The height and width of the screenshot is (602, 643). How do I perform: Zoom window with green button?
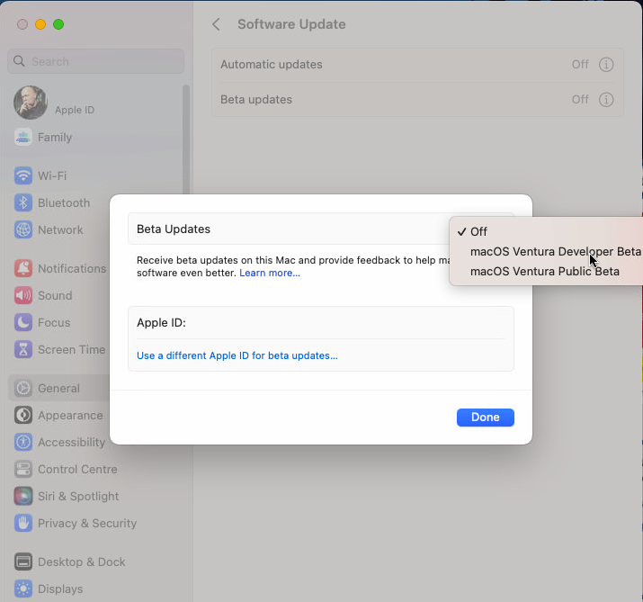[x=58, y=24]
